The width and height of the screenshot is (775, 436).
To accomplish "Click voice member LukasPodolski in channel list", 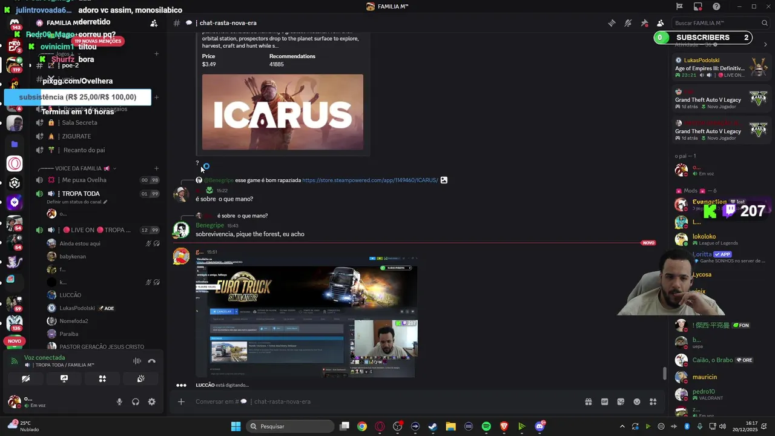I will [77, 308].
